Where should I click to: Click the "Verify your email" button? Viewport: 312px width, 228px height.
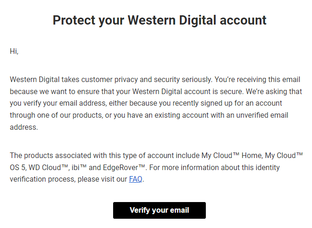click(x=159, y=210)
